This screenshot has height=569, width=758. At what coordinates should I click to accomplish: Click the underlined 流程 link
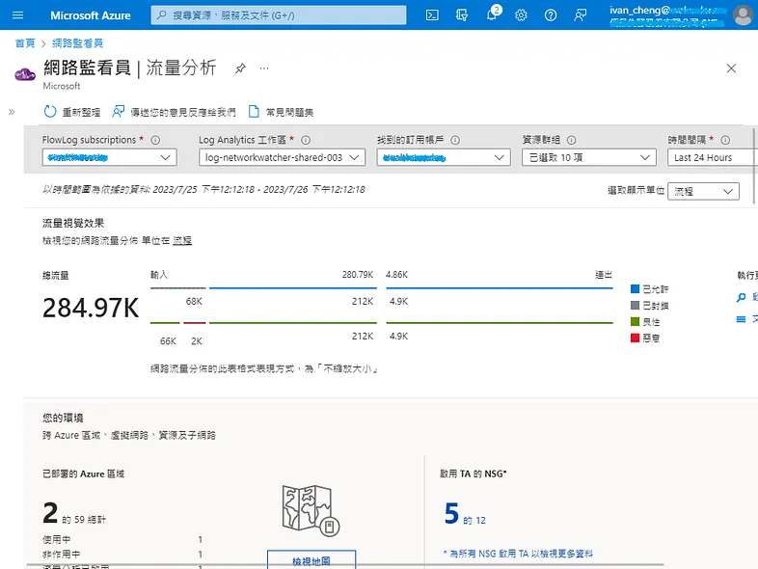pyautogui.click(x=182, y=241)
